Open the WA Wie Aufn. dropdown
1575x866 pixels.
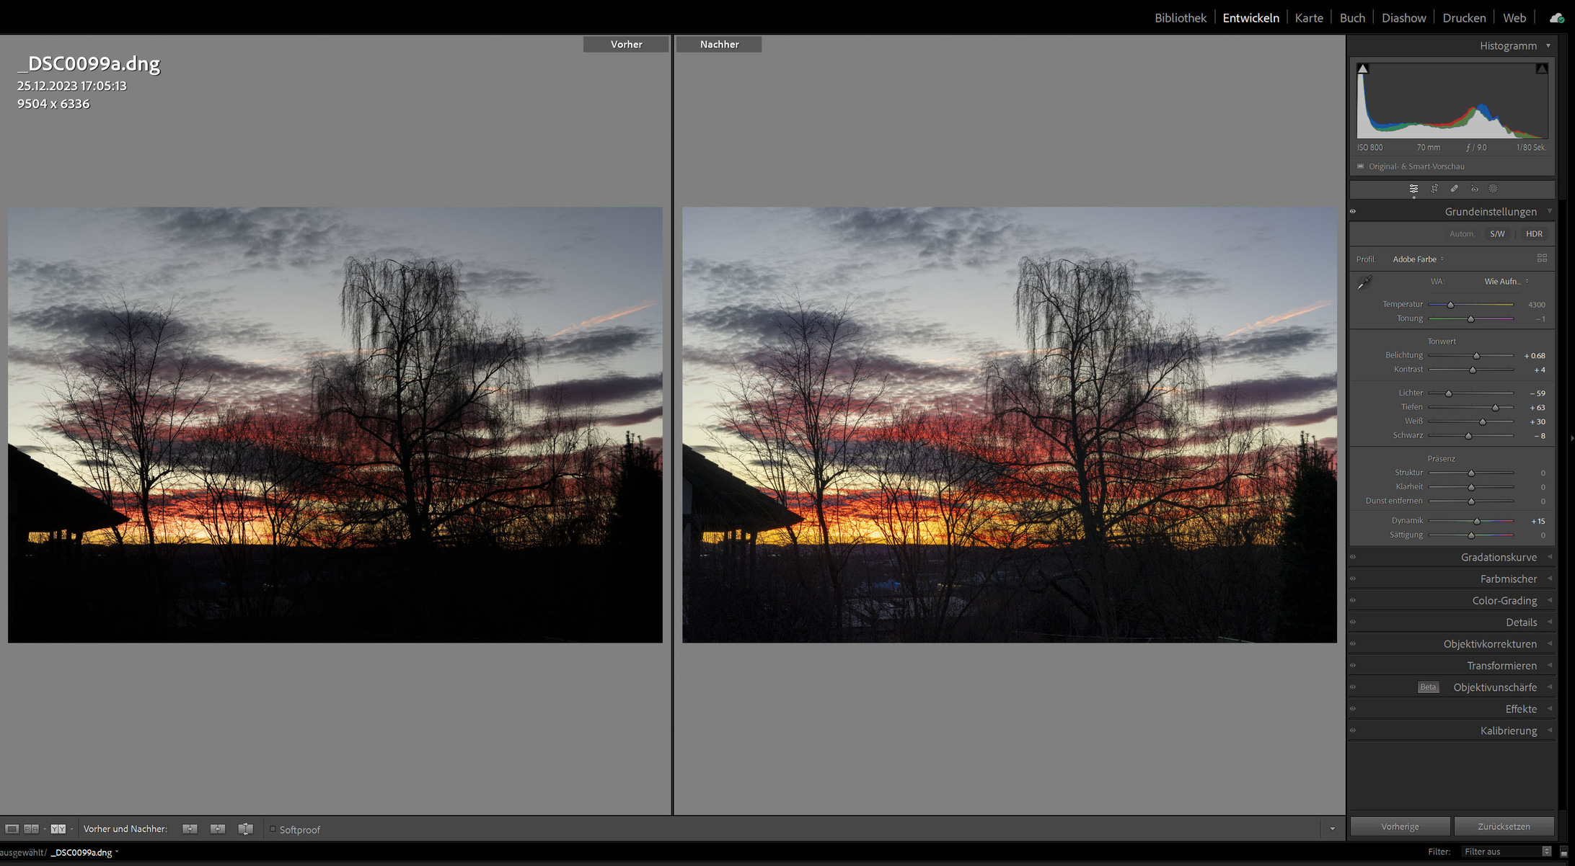coord(1506,282)
